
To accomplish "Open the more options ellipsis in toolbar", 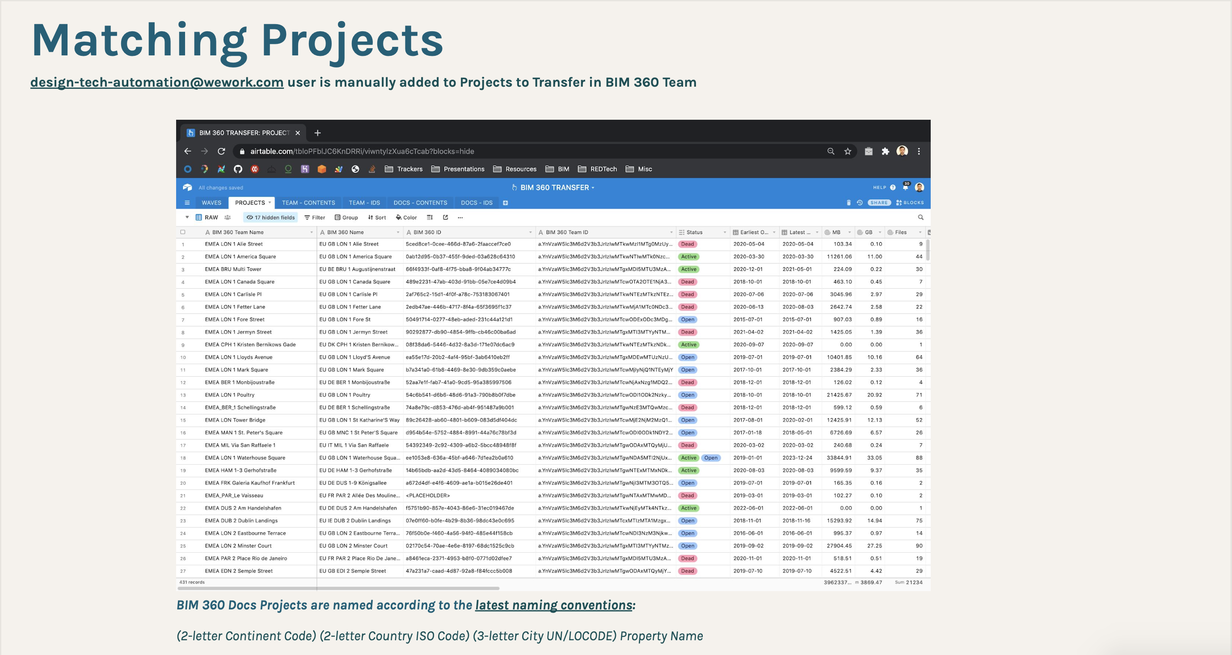I will [460, 218].
